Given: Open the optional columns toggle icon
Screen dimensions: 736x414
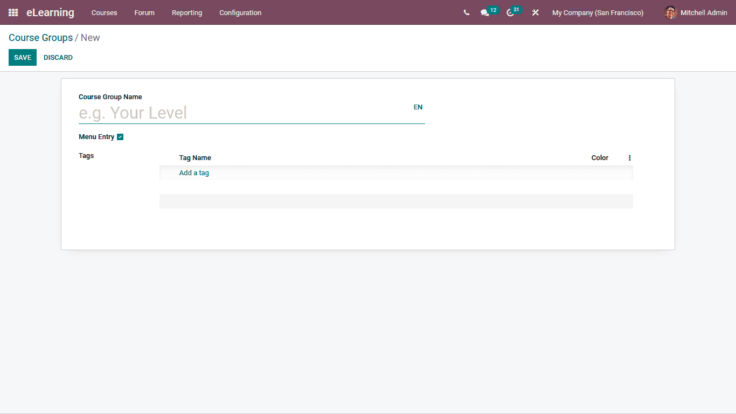Looking at the screenshot, I should (629, 157).
